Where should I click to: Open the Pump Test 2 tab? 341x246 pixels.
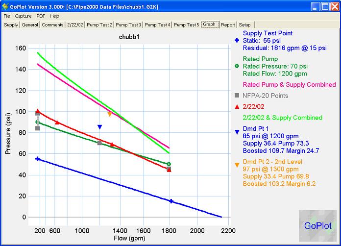coord(99,25)
